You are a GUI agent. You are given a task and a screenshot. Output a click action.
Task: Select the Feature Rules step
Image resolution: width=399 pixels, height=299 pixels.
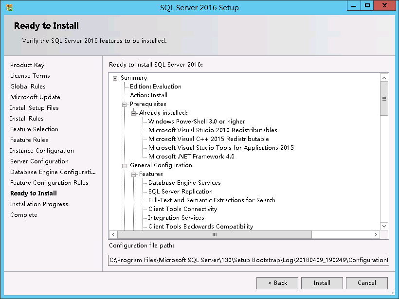[29, 140]
